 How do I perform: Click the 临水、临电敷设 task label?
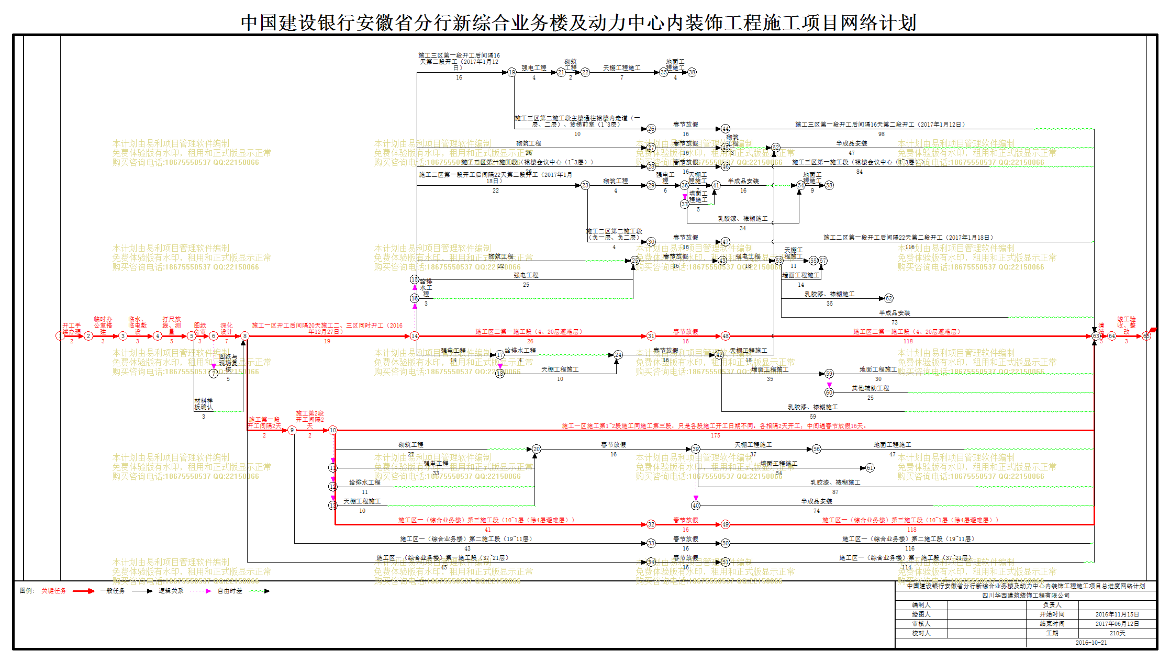point(138,325)
